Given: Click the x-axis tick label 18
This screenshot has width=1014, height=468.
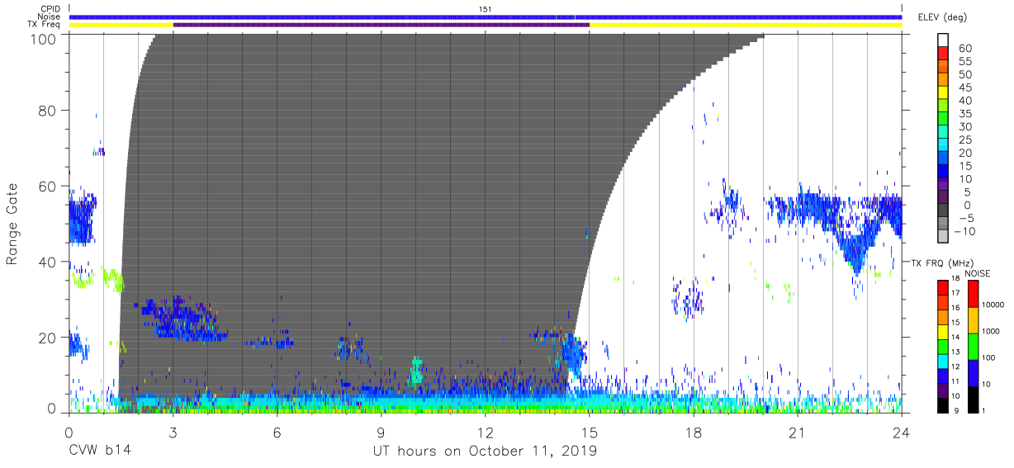Looking at the screenshot, I should [694, 433].
